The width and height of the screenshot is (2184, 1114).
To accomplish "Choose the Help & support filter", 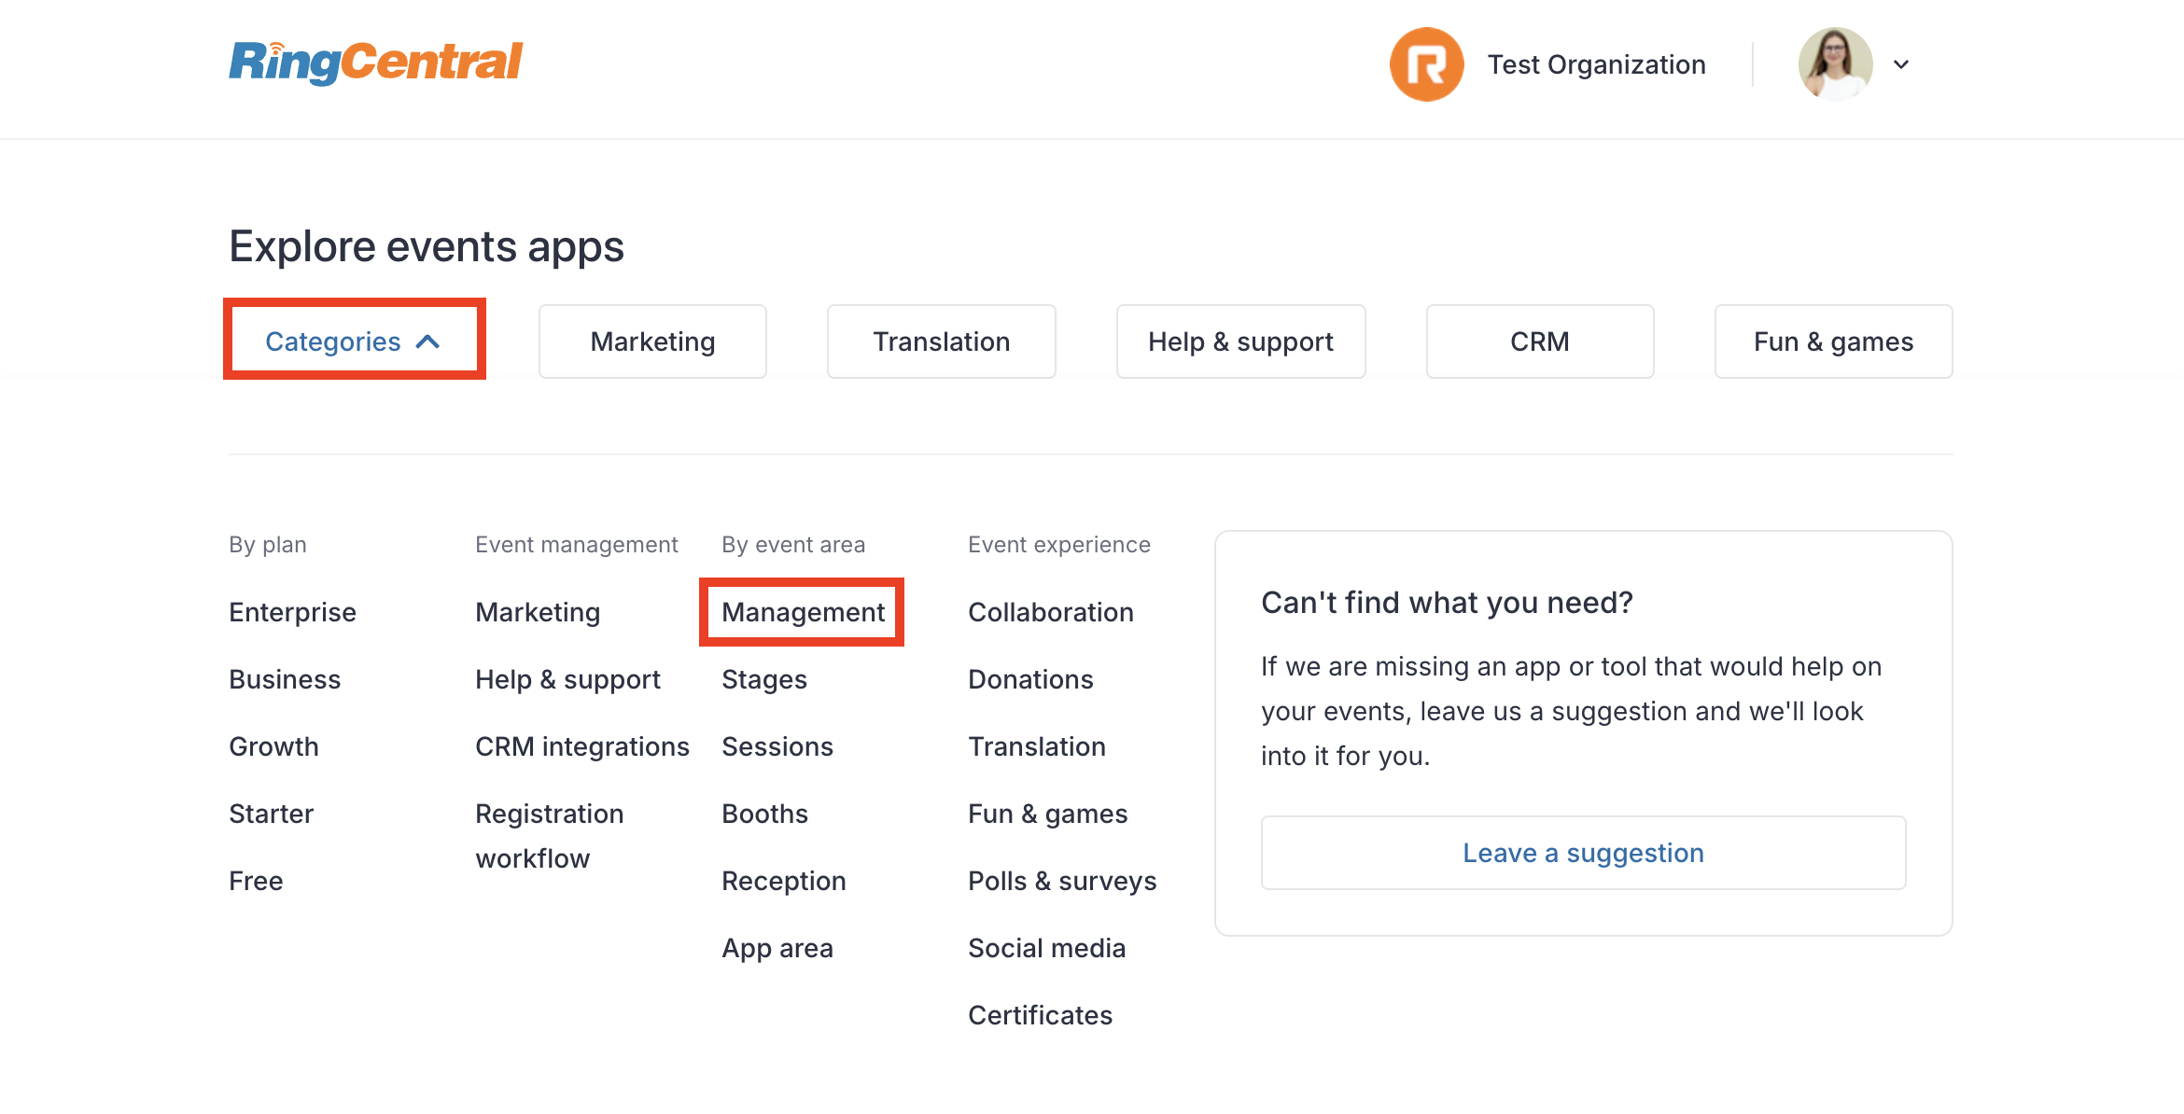I will [1240, 341].
